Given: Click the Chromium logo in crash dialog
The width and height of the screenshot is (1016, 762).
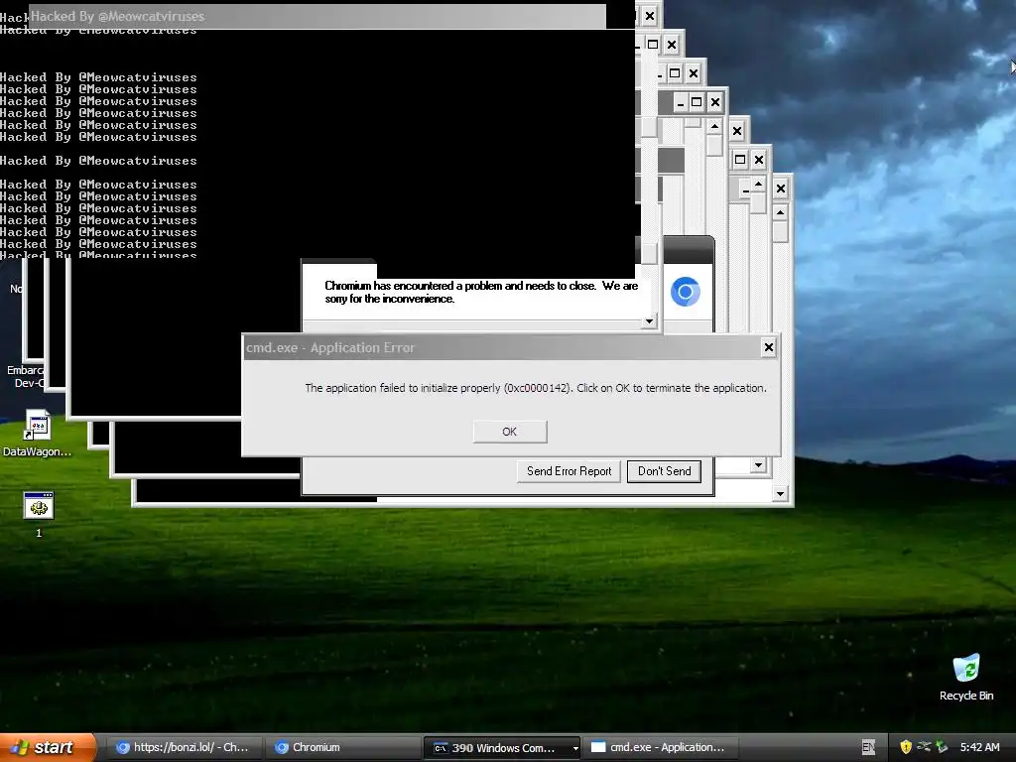Looking at the screenshot, I should 686,292.
